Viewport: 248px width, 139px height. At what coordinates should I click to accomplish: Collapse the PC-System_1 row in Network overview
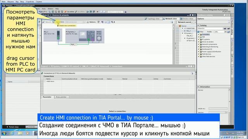click(183, 34)
